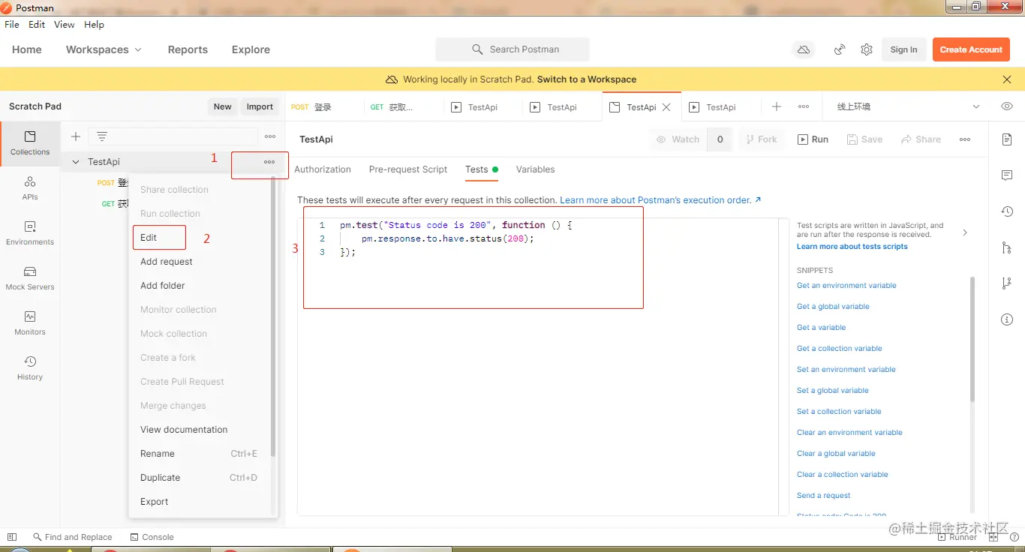Open the Collections sidebar panel
Viewport: 1025px width, 552px height.
pos(30,142)
